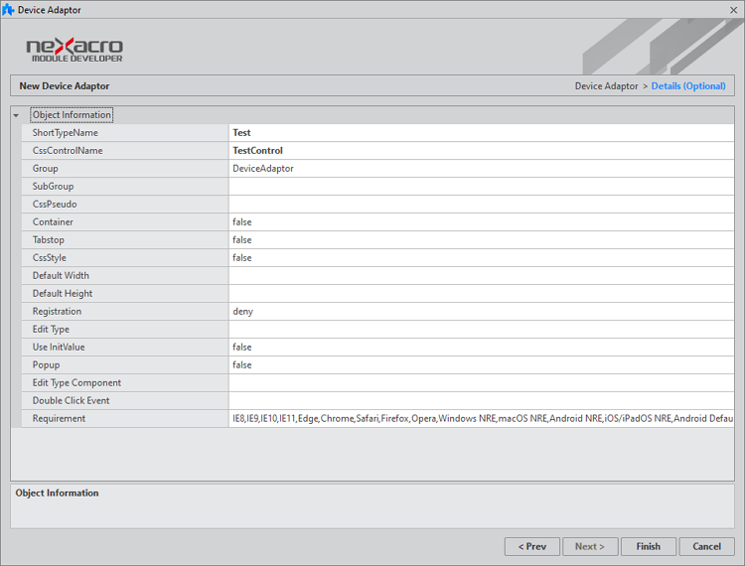Edit the CssControlName value TestControl
Screen dimensions: 745x566
point(481,151)
